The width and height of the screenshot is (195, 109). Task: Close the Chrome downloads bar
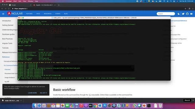193,100
